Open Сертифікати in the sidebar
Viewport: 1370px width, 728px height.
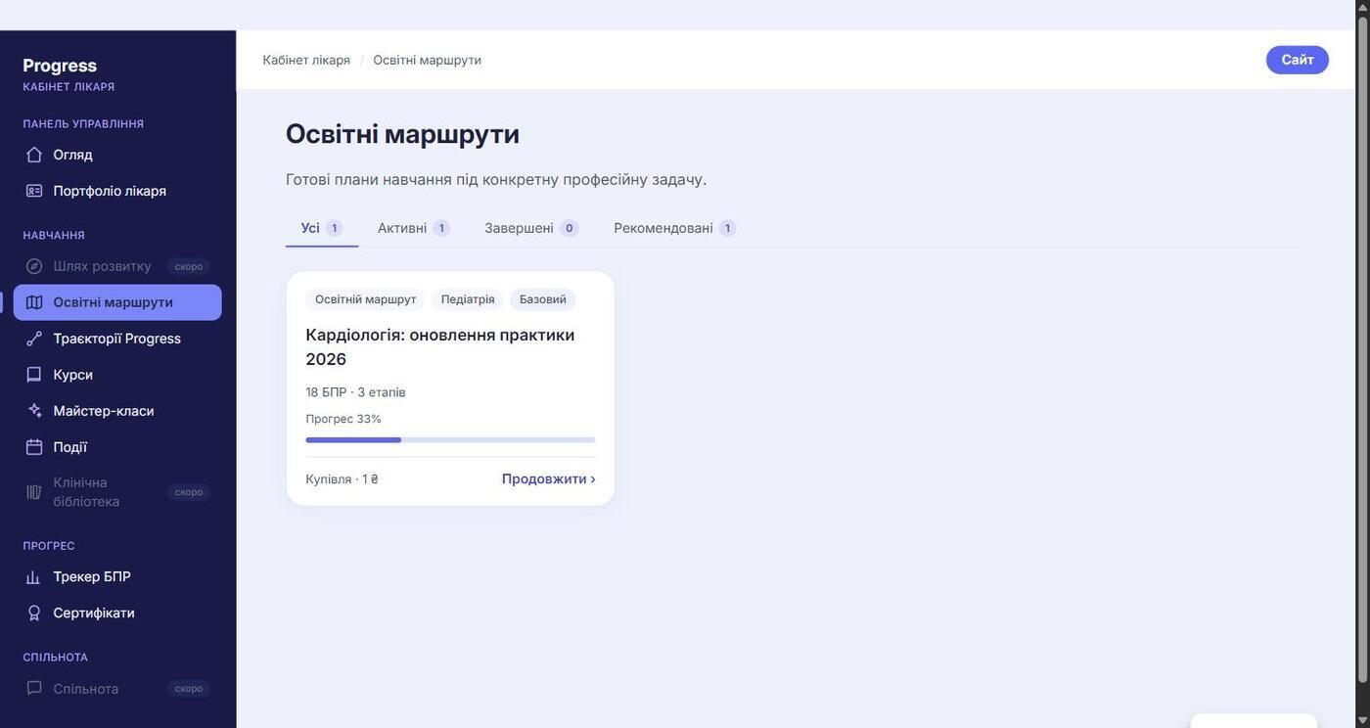pos(117,614)
